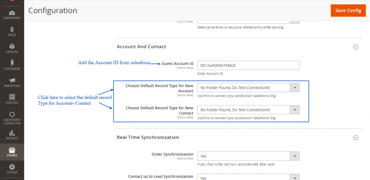Viewport: 370px width, 180px height.
Task: Open the System gear icon
Action: point(12,169)
